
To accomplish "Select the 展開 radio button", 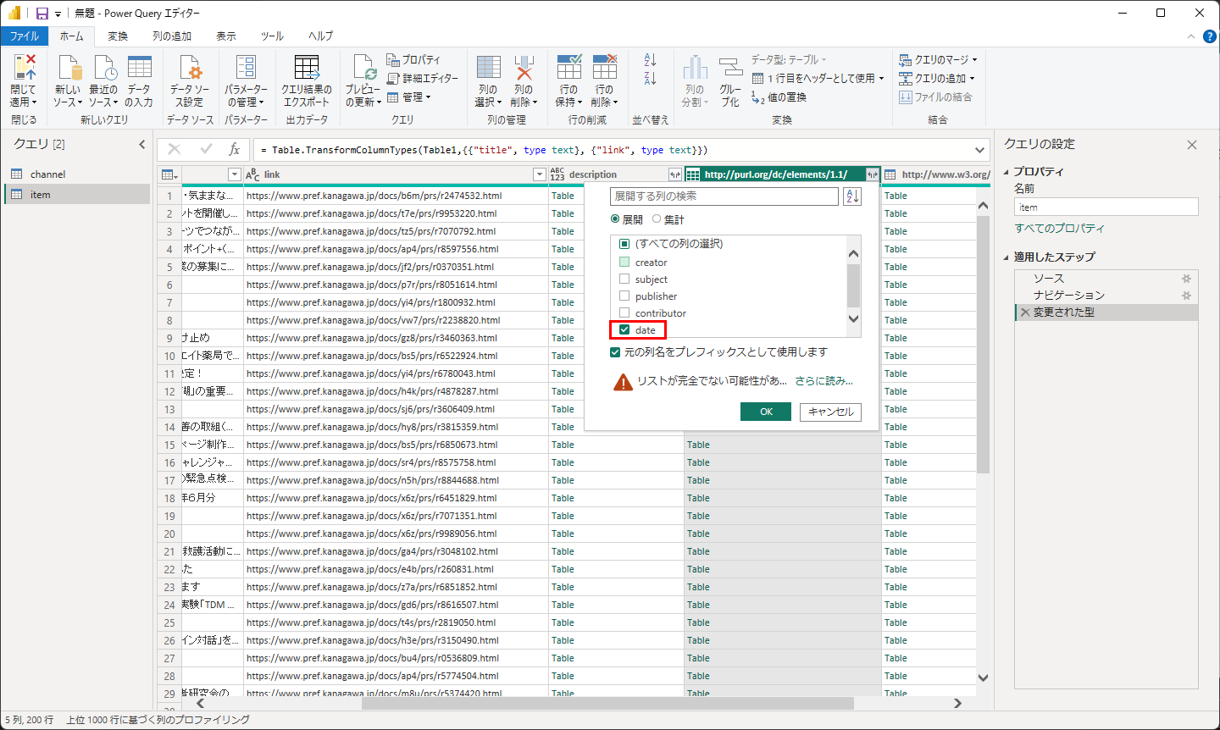I will point(615,219).
